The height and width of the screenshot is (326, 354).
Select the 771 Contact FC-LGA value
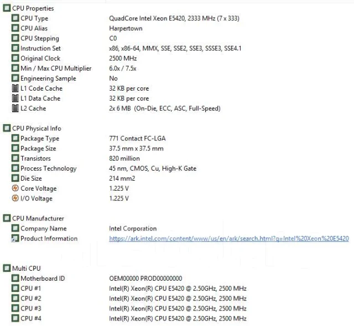[x=137, y=139]
